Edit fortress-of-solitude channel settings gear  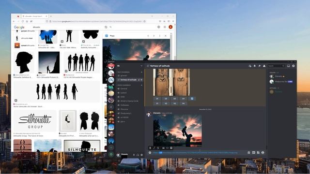(141, 80)
